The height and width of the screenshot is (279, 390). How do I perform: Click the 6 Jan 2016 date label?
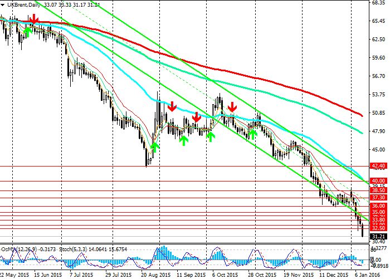point(368,275)
